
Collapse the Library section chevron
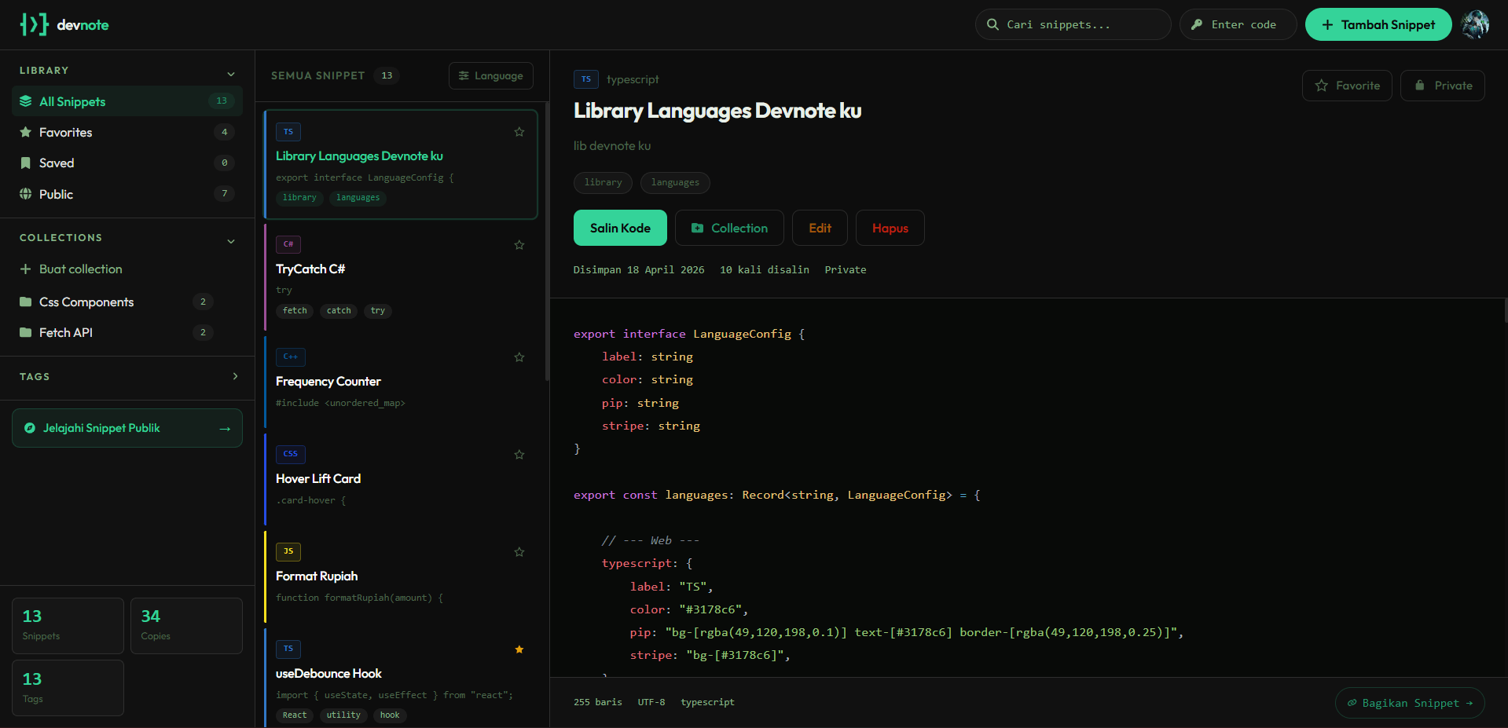click(231, 74)
